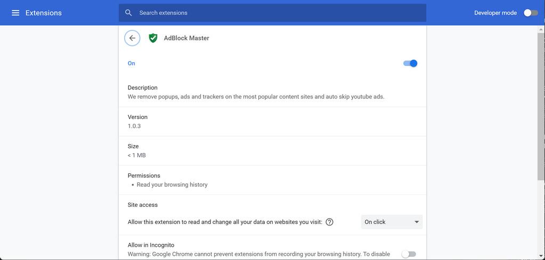545x260 pixels.
Task: Click the vertical scrollbar thumb
Action: [541, 106]
